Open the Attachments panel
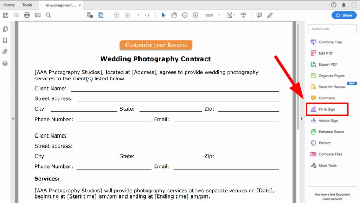 point(5,51)
